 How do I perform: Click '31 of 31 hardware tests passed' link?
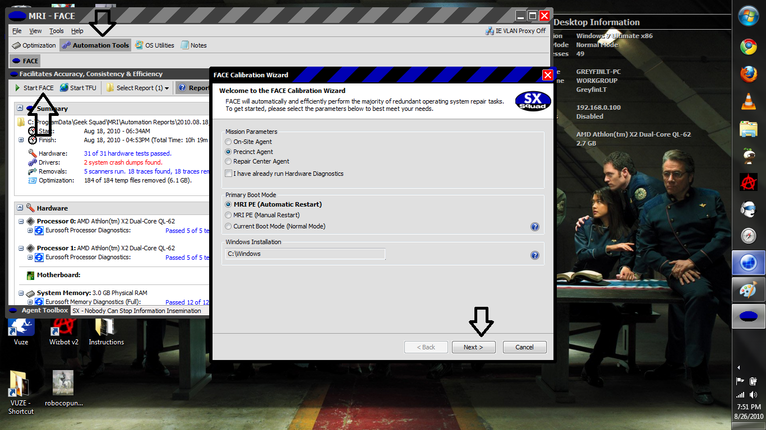[128, 153]
